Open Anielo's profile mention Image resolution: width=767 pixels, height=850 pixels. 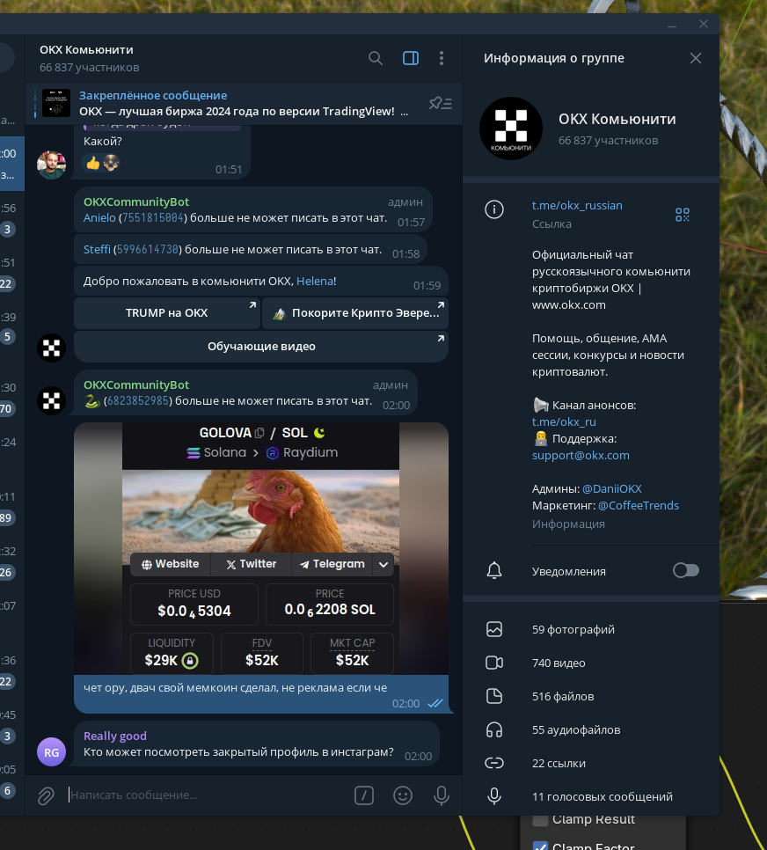99,218
